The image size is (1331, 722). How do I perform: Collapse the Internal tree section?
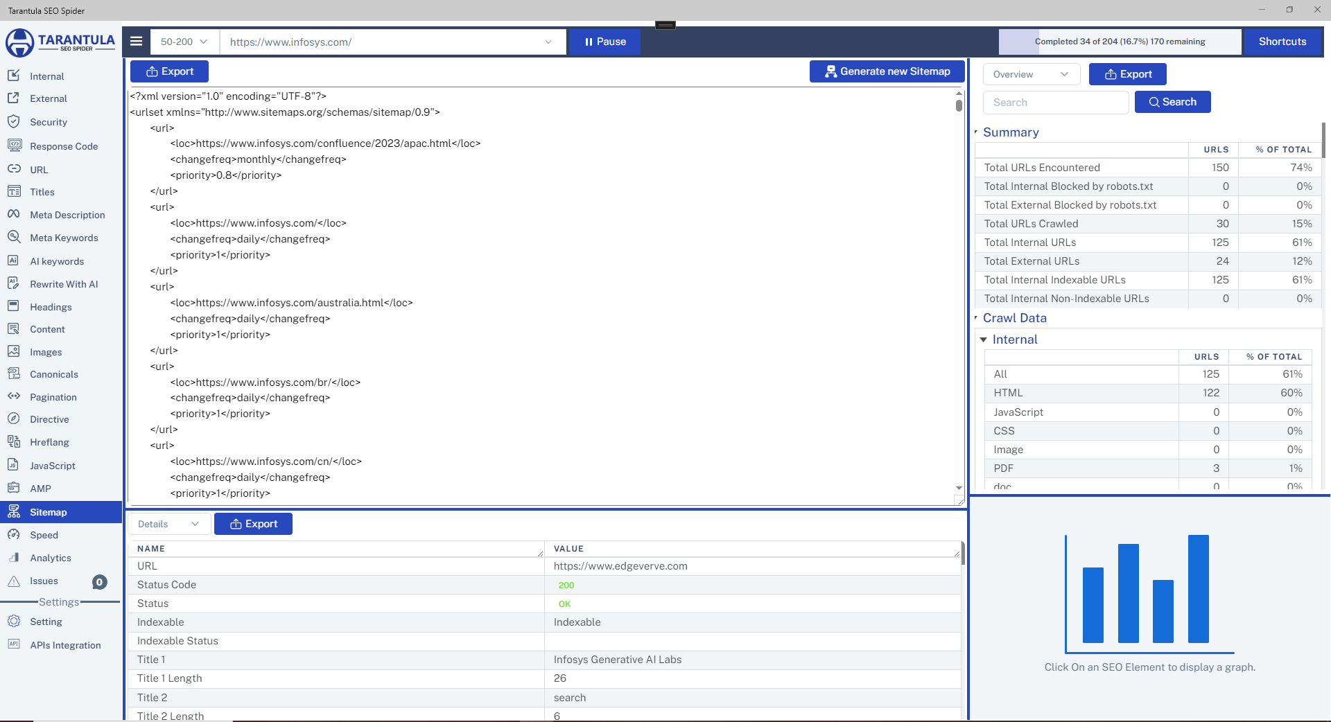[x=983, y=340]
